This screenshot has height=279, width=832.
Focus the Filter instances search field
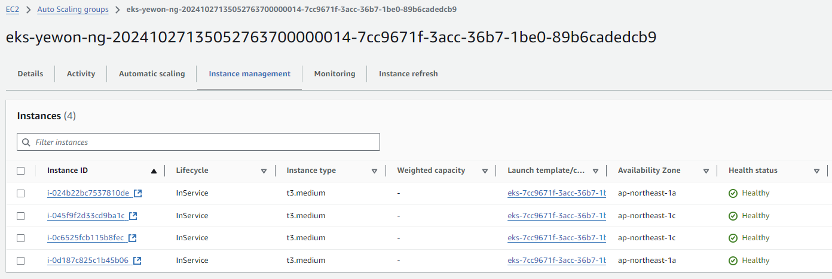point(198,142)
